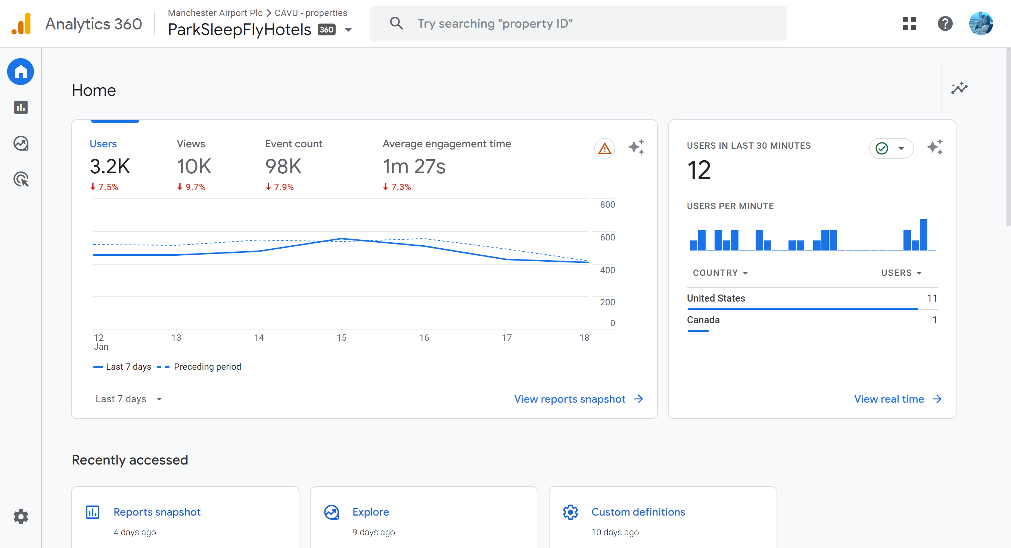Click the data quality warning triangle
The height and width of the screenshot is (548, 1011).
(x=604, y=149)
